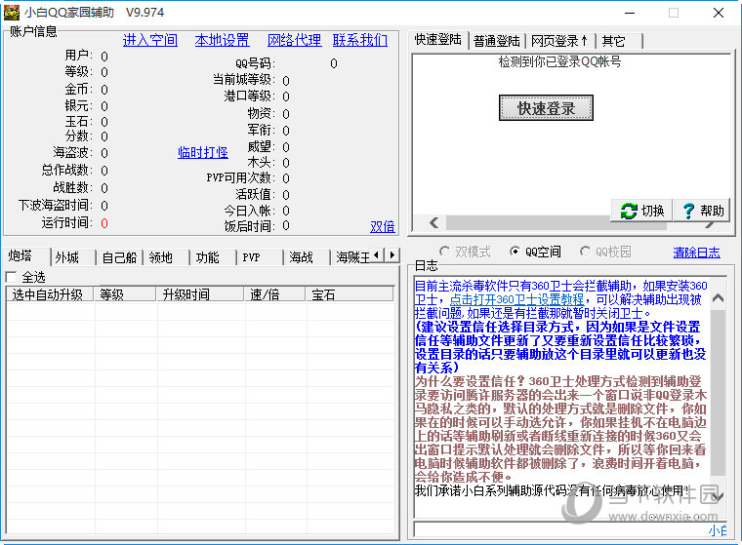This screenshot has width=742, height=545.
Task: Switch to the 炮塔 tab
Action: pos(25,256)
